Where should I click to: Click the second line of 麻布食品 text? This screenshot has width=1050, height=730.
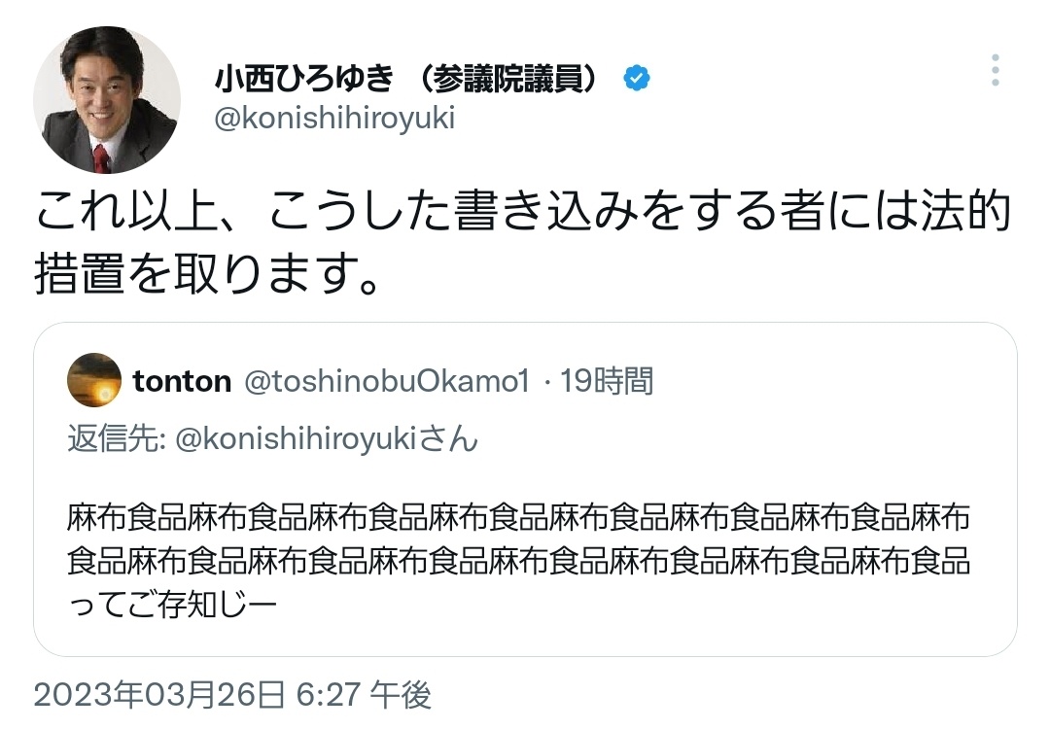[518, 561]
